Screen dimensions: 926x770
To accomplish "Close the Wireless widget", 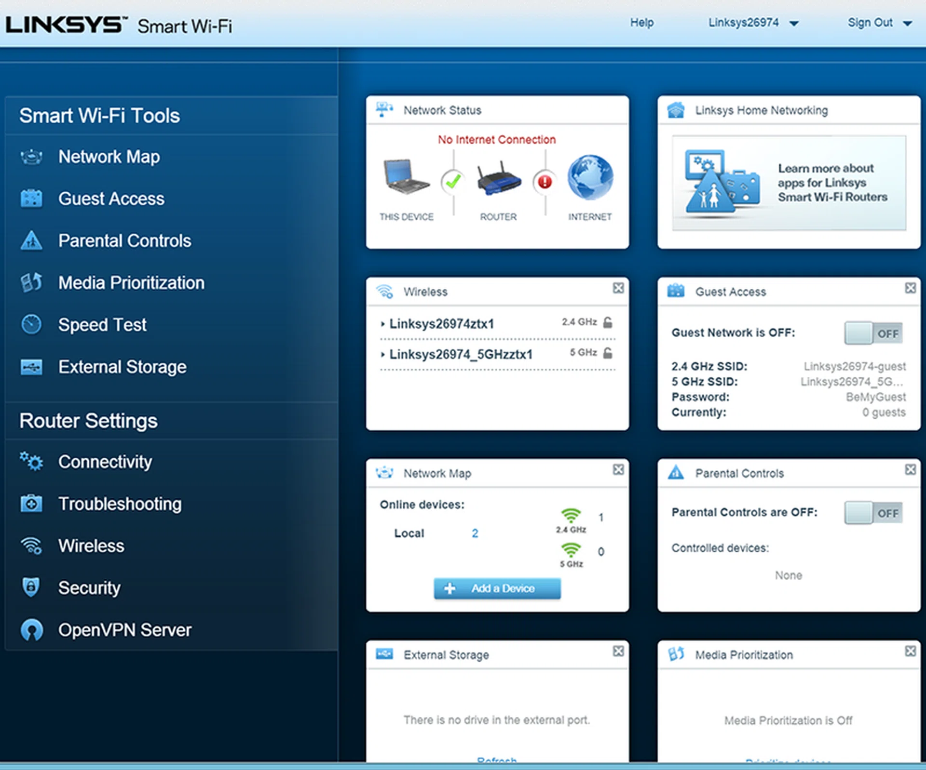I will point(618,288).
